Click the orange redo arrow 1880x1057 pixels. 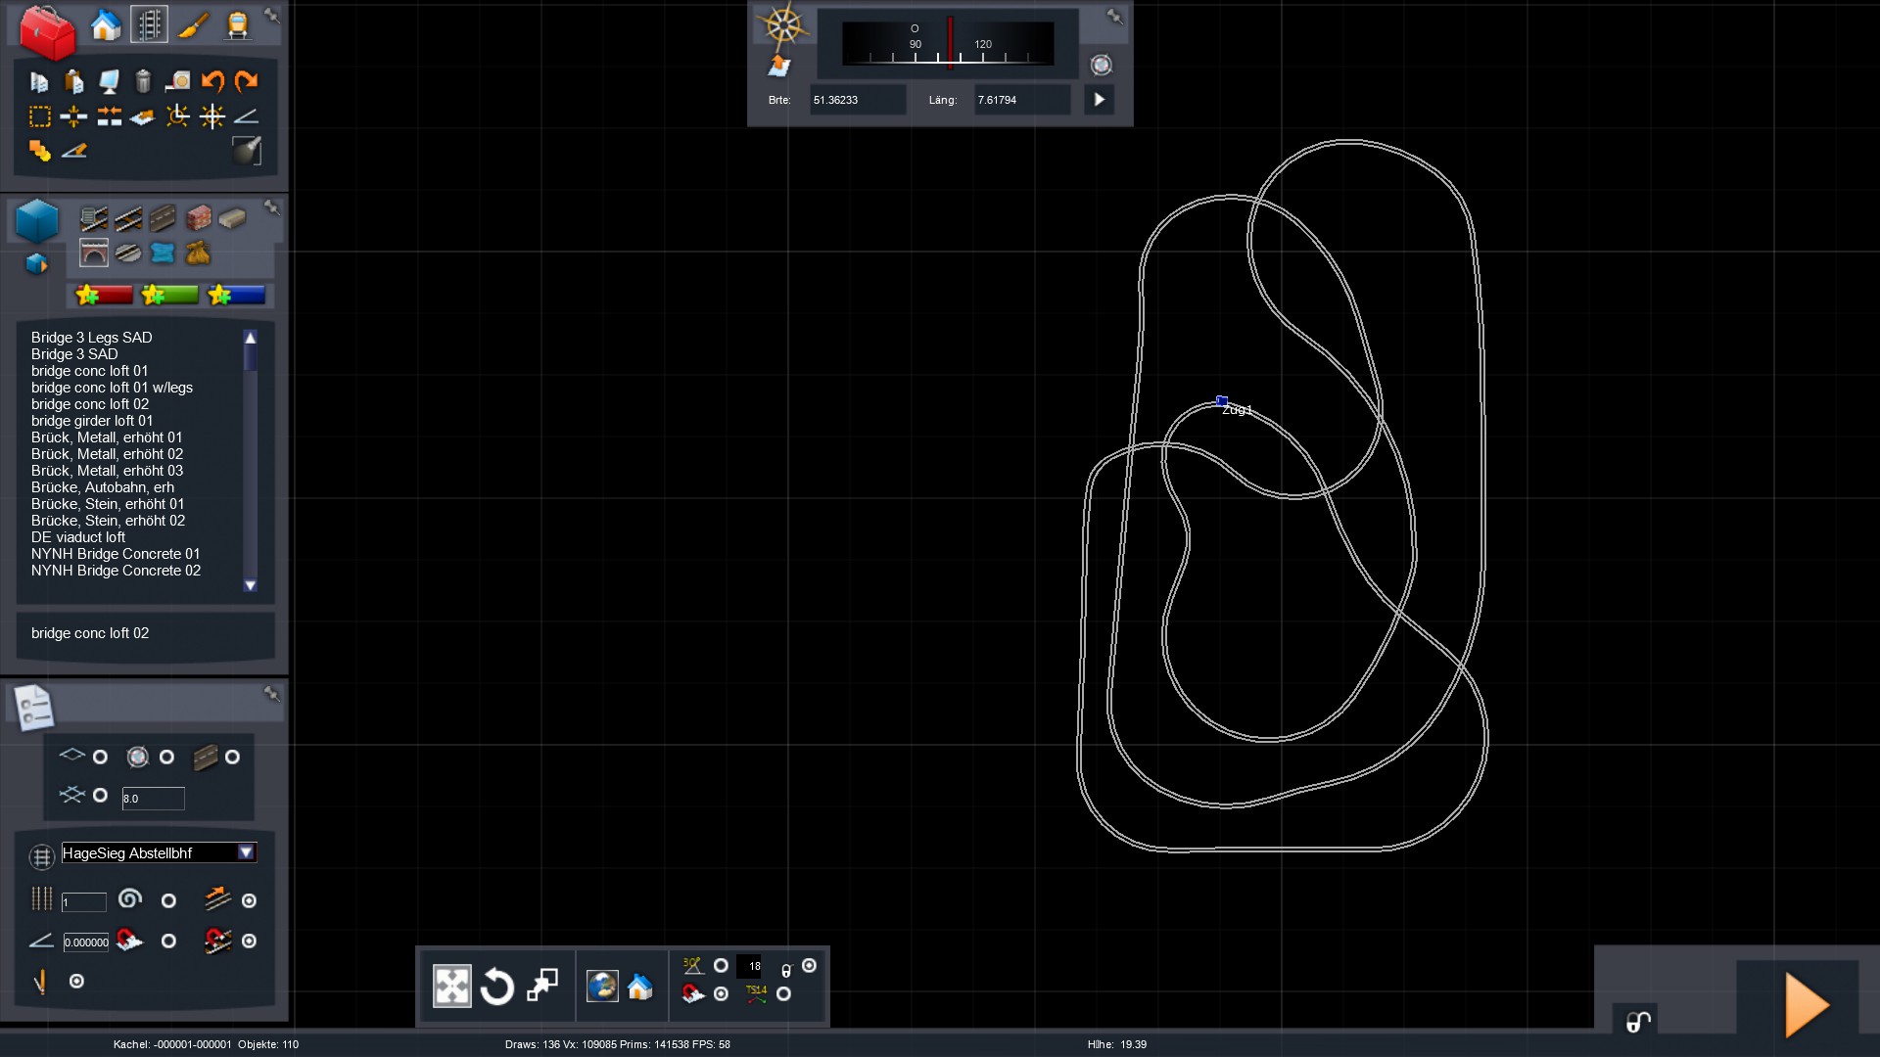(x=247, y=81)
